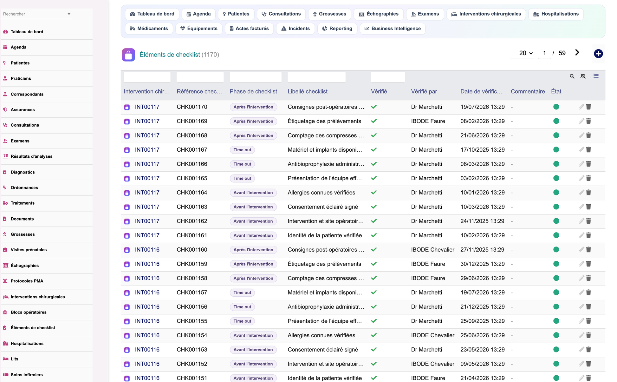Delete row CHK001170 with trash icon
Image resolution: width=617 pixels, height=382 pixels.
(588, 107)
